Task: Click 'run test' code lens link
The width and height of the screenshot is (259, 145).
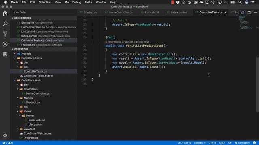Action: coord(128,42)
